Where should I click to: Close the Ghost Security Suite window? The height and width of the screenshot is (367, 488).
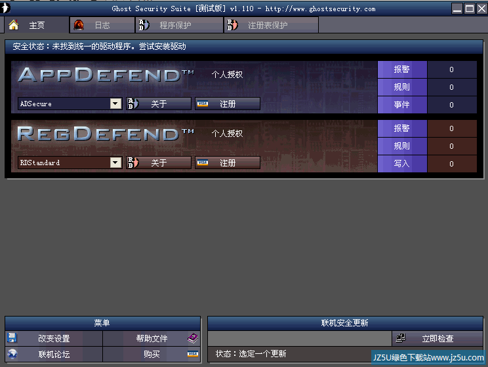pos(481,9)
